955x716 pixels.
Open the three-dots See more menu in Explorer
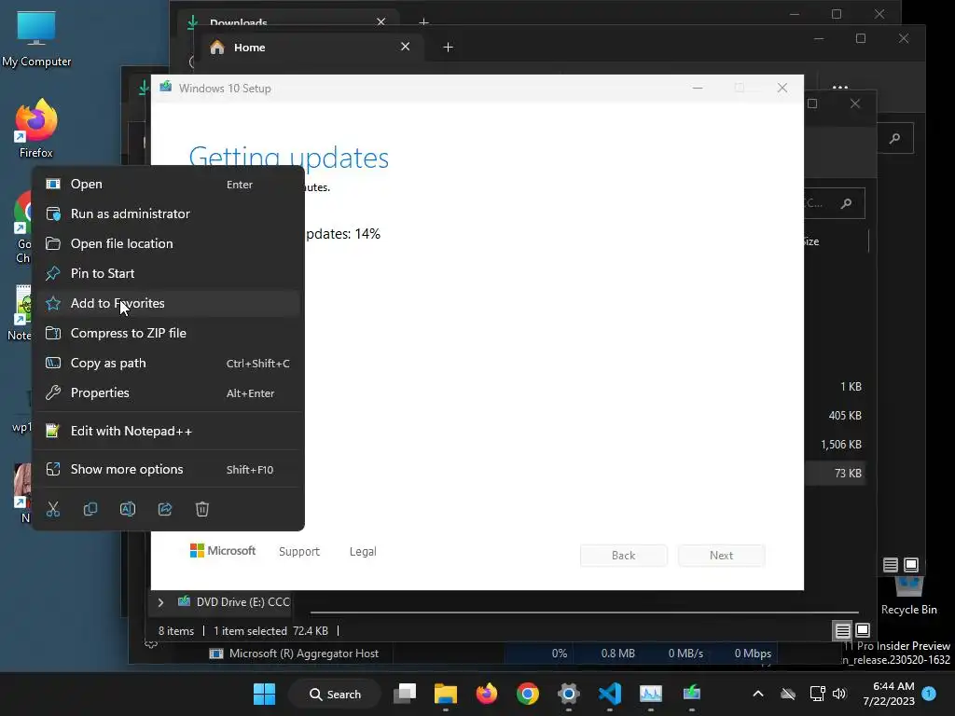[840, 88]
